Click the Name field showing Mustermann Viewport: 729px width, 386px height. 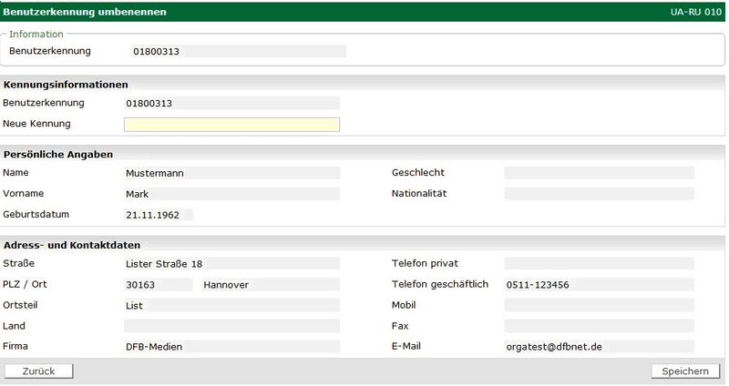tap(231, 173)
